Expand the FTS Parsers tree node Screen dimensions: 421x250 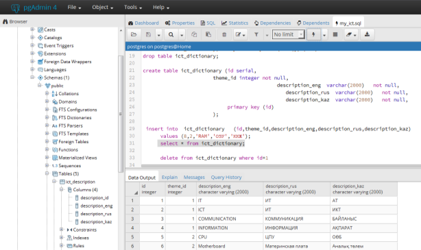(47, 125)
